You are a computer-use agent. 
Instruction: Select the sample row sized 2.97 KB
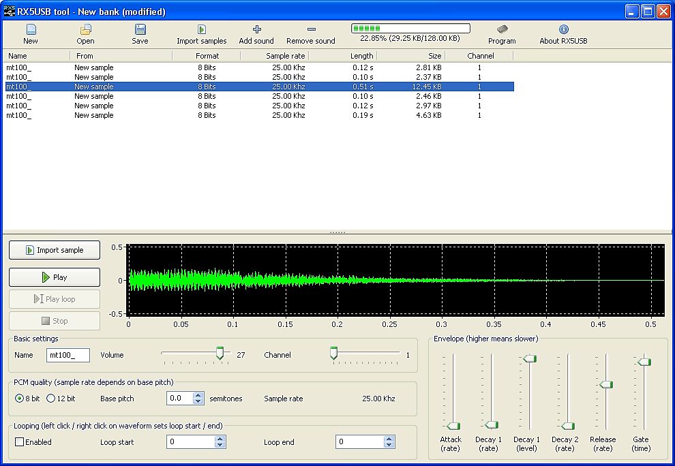pos(258,106)
